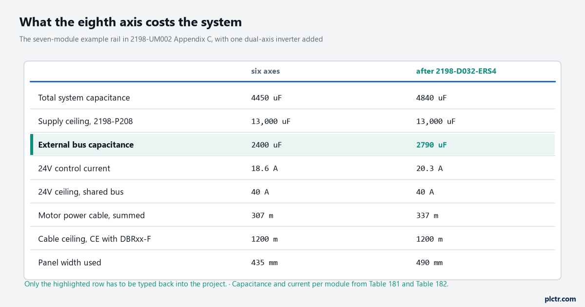The image size is (585, 307).
Task: Click the '337 m' value
Action: coord(427,215)
